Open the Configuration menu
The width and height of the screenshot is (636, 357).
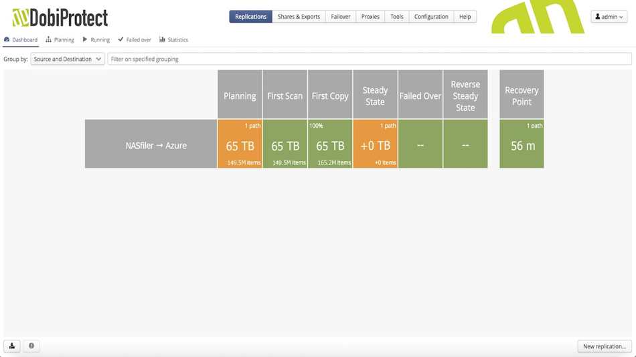coord(431,17)
